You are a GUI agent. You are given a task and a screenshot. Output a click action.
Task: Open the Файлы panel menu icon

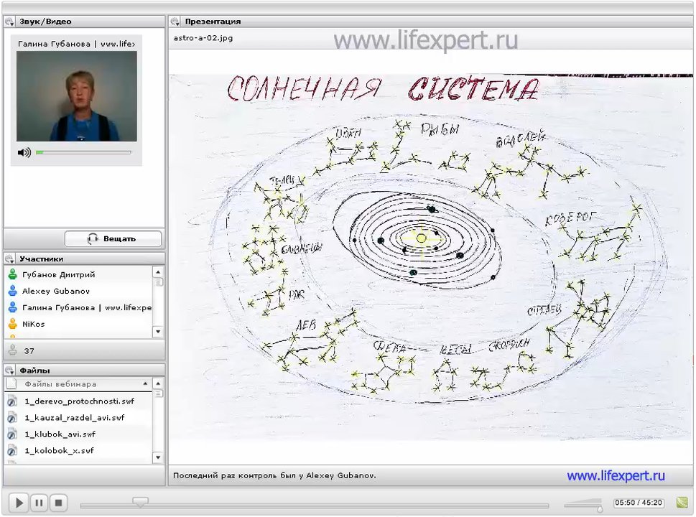click(10, 370)
